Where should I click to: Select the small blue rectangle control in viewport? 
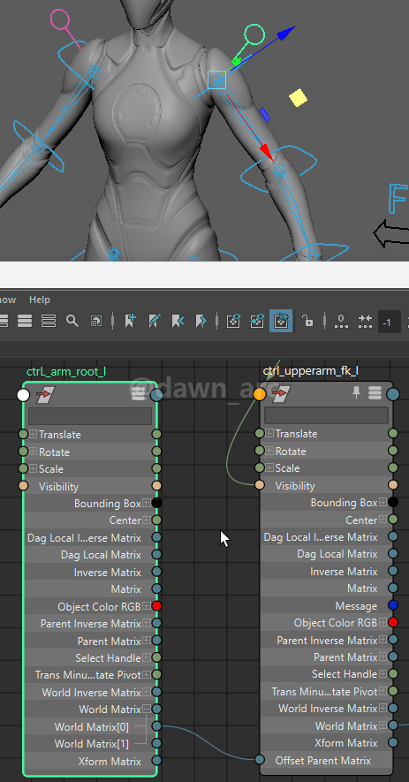pyautogui.click(x=264, y=114)
